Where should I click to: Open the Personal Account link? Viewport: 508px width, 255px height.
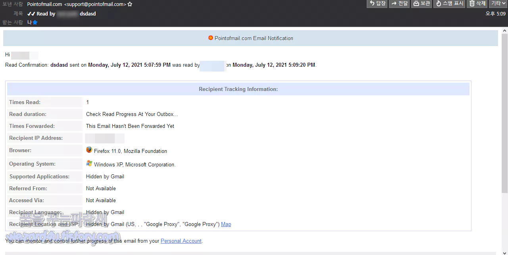[181, 241]
